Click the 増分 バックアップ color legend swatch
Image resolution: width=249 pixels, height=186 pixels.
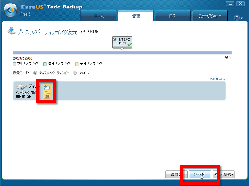pos(45,64)
